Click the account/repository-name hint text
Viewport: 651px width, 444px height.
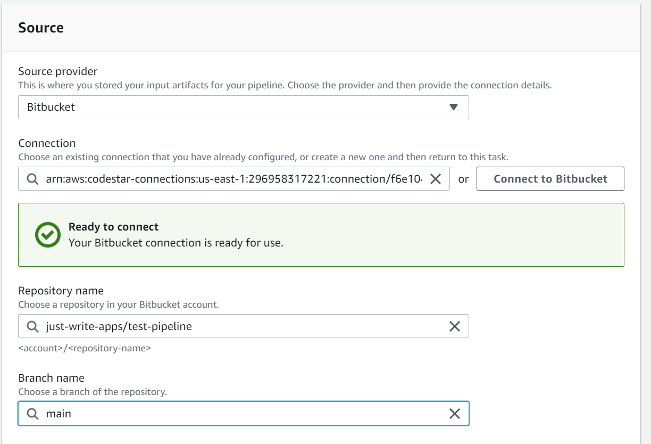pos(85,348)
